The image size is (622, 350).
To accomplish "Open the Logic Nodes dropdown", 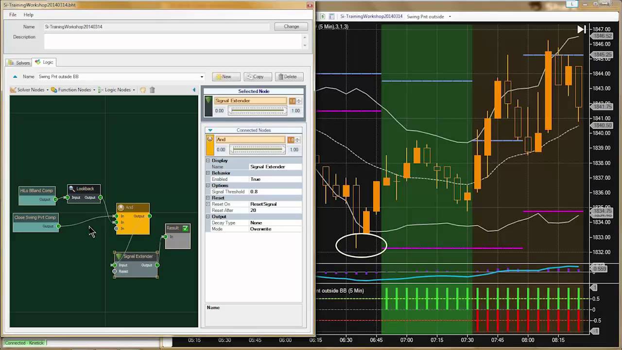I will tap(117, 90).
